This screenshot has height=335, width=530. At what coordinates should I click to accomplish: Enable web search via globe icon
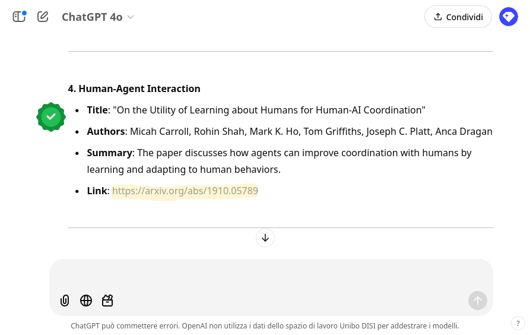86,301
